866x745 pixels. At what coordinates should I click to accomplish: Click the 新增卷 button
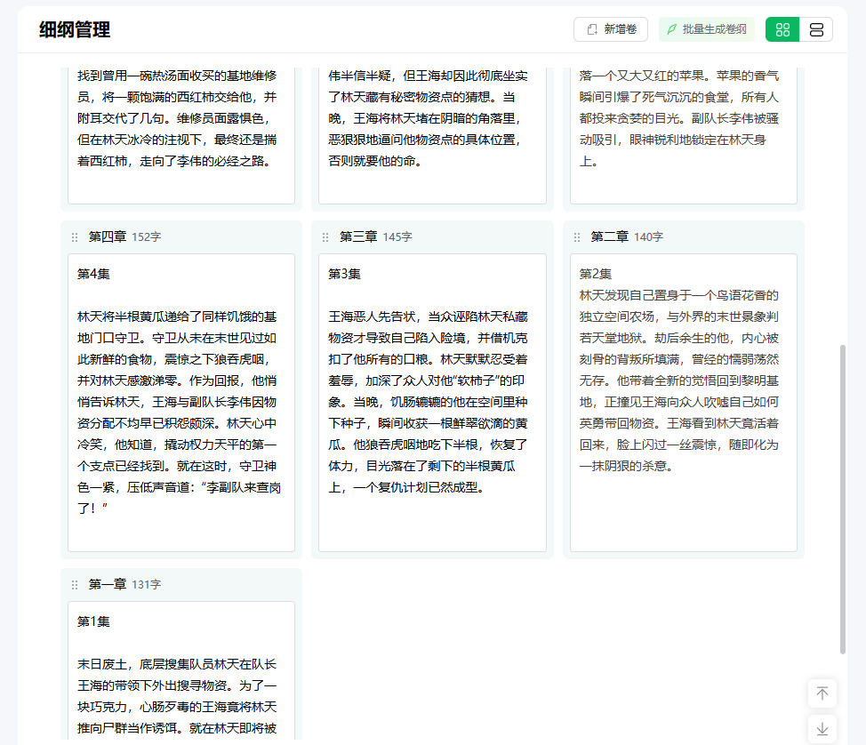[610, 29]
